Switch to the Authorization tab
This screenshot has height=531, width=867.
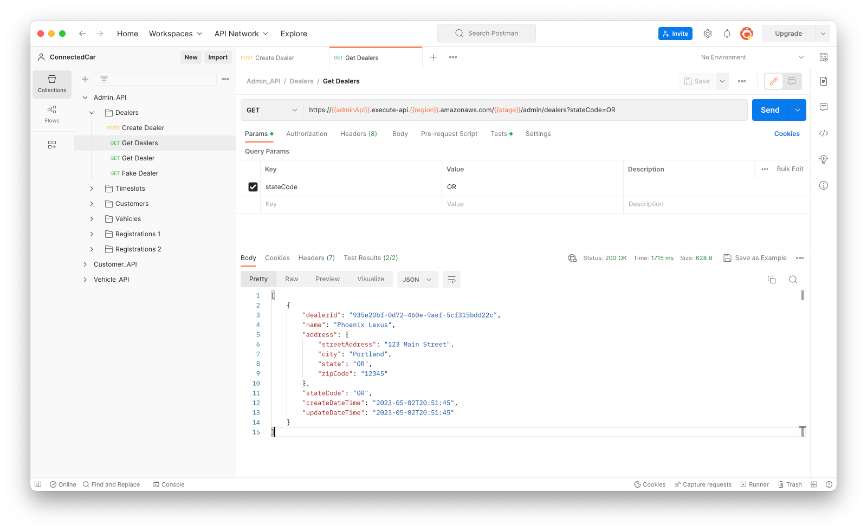(307, 134)
